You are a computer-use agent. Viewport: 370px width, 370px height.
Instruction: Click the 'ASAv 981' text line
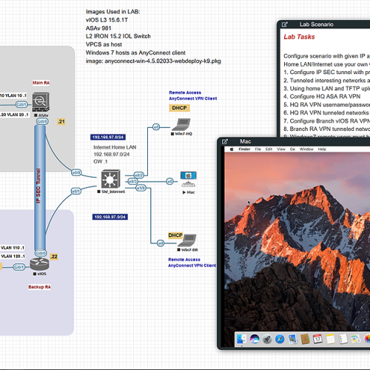[98, 28]
